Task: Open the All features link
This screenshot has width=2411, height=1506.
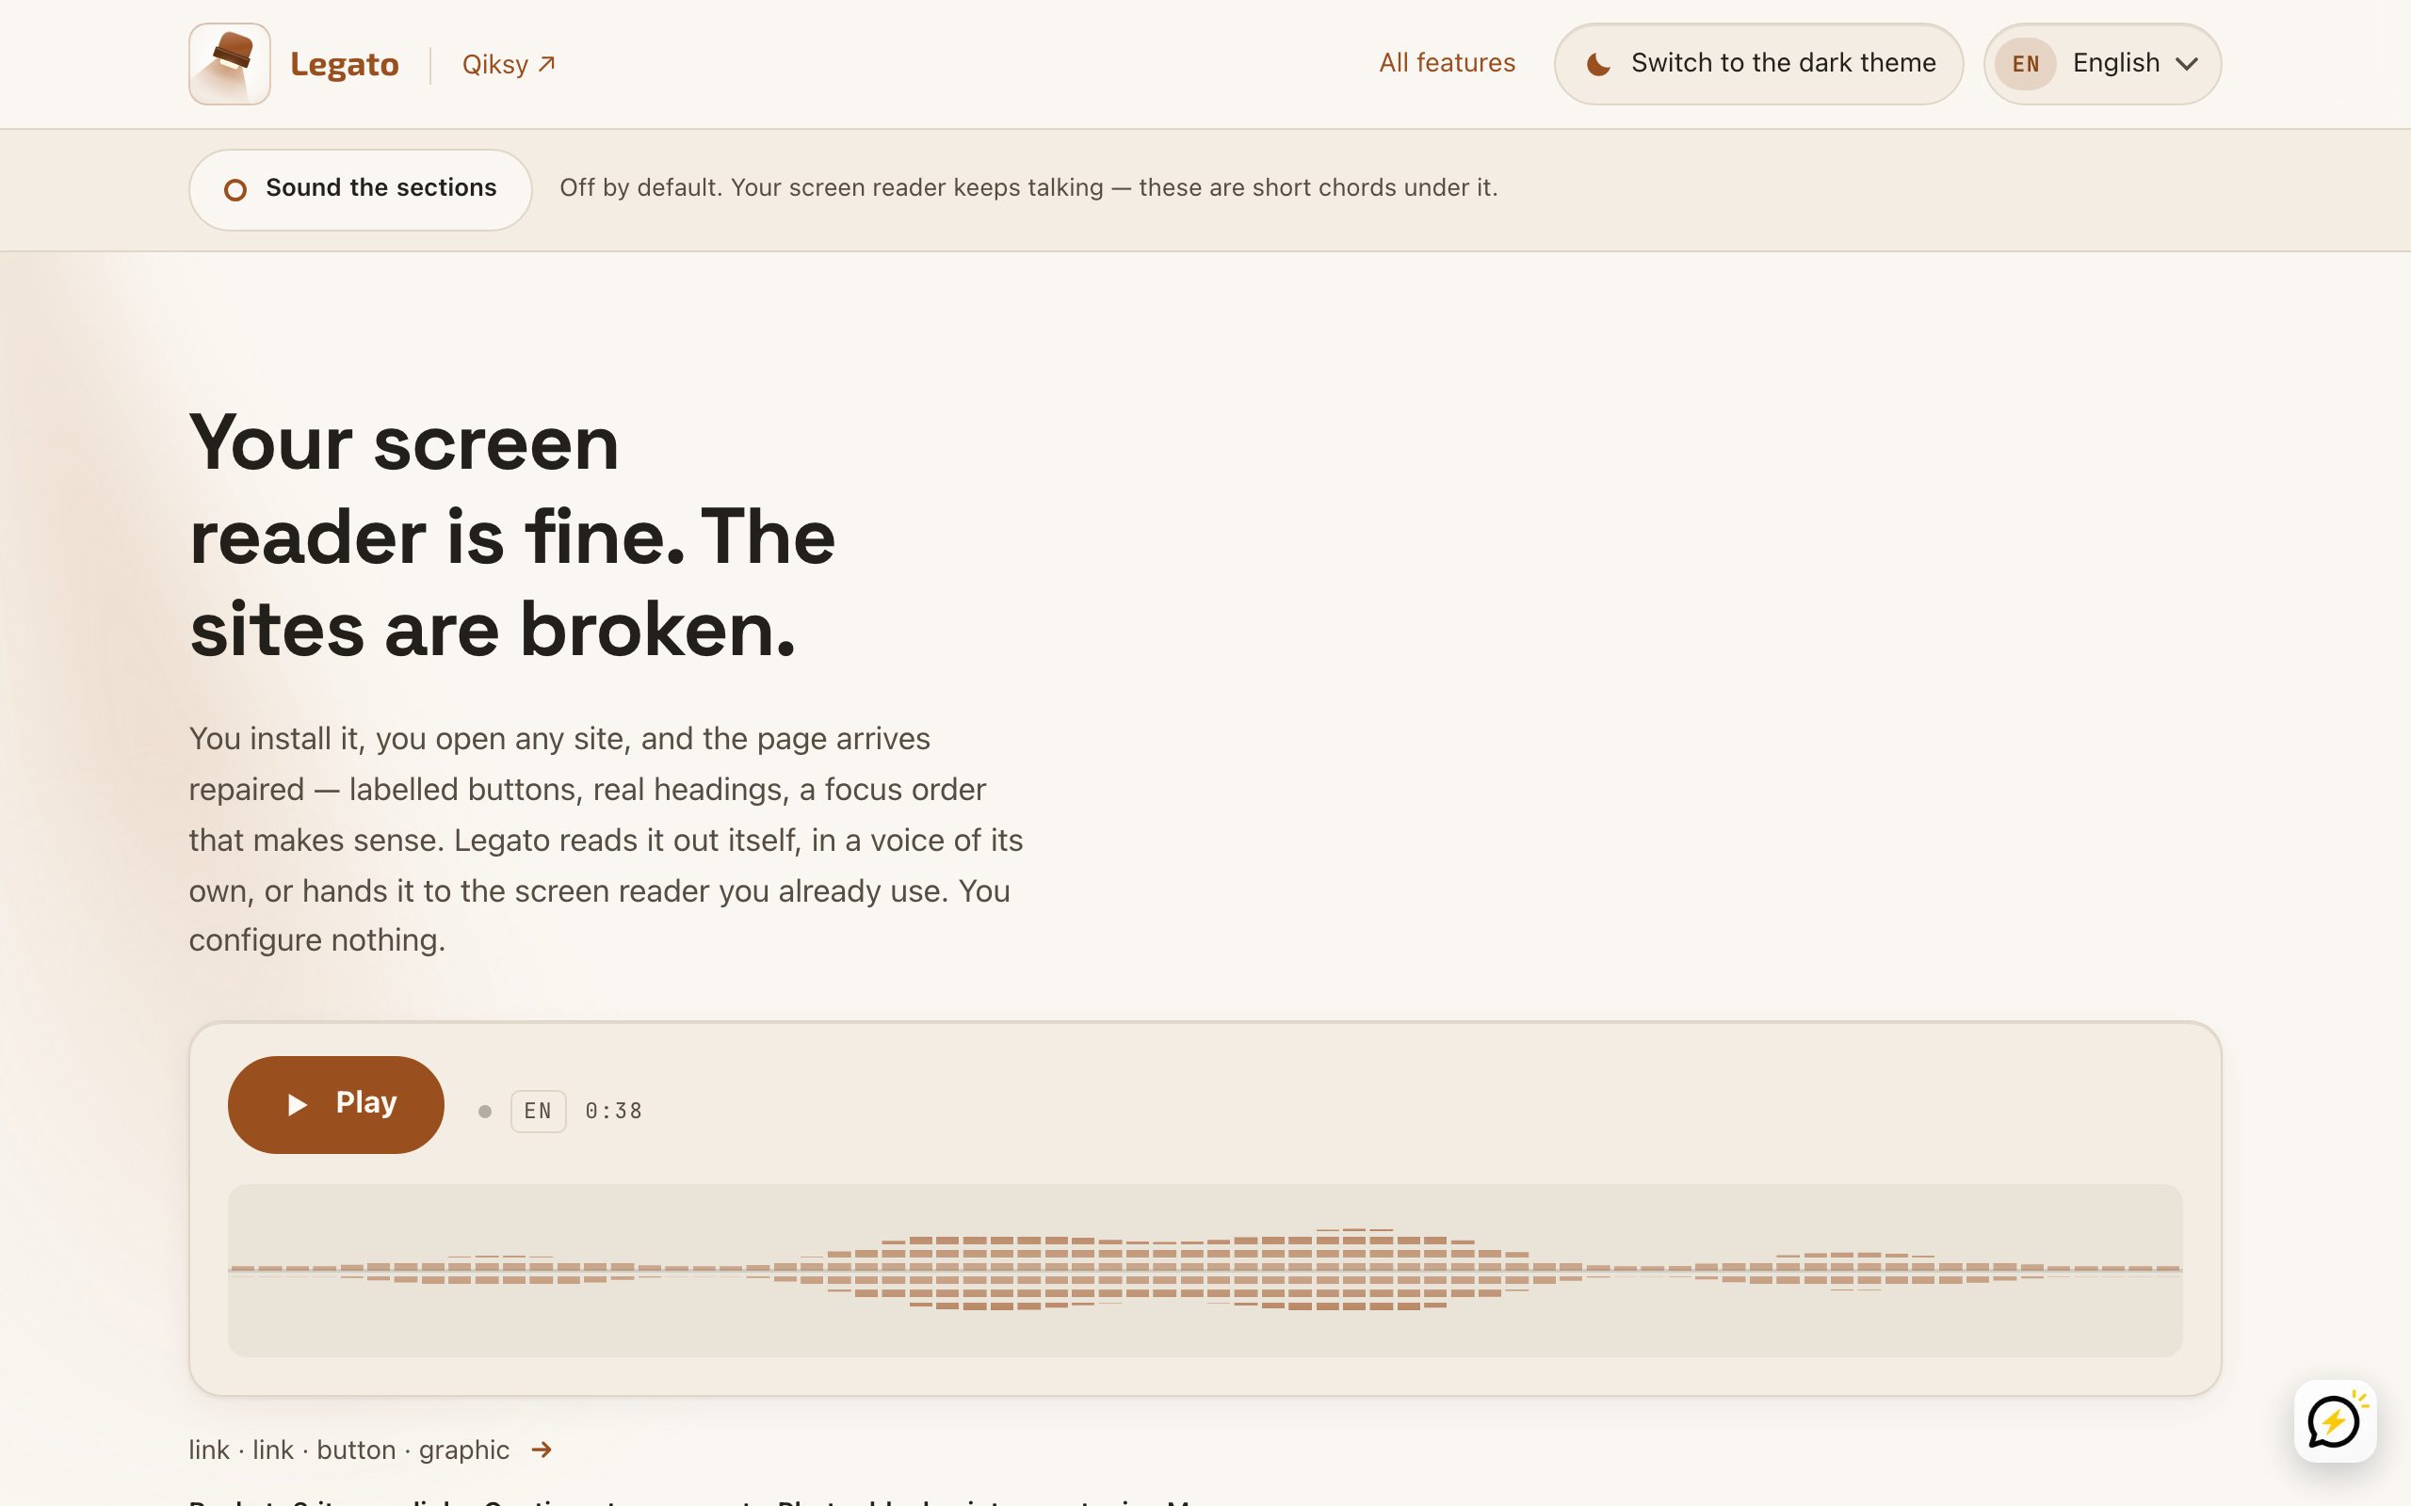Action: click(1447, 63)
